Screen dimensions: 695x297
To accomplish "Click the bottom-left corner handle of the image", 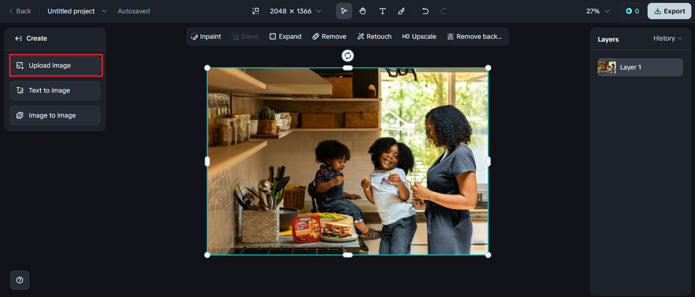I will coord(207,255).
